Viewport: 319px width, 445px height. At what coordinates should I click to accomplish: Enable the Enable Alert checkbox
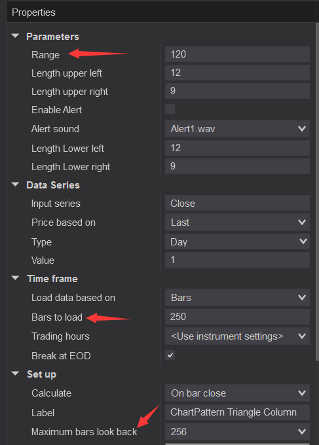pyautogui.click(x=170, y=109)
